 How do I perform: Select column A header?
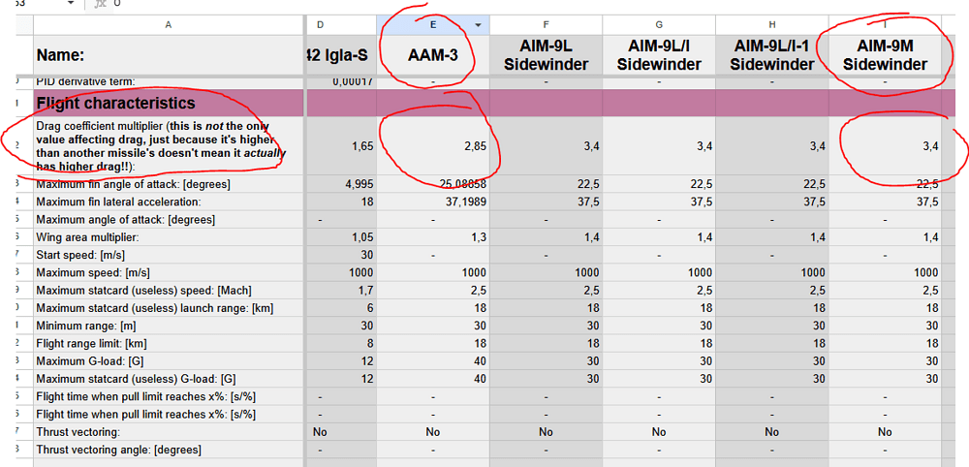[x=169, y=25]
